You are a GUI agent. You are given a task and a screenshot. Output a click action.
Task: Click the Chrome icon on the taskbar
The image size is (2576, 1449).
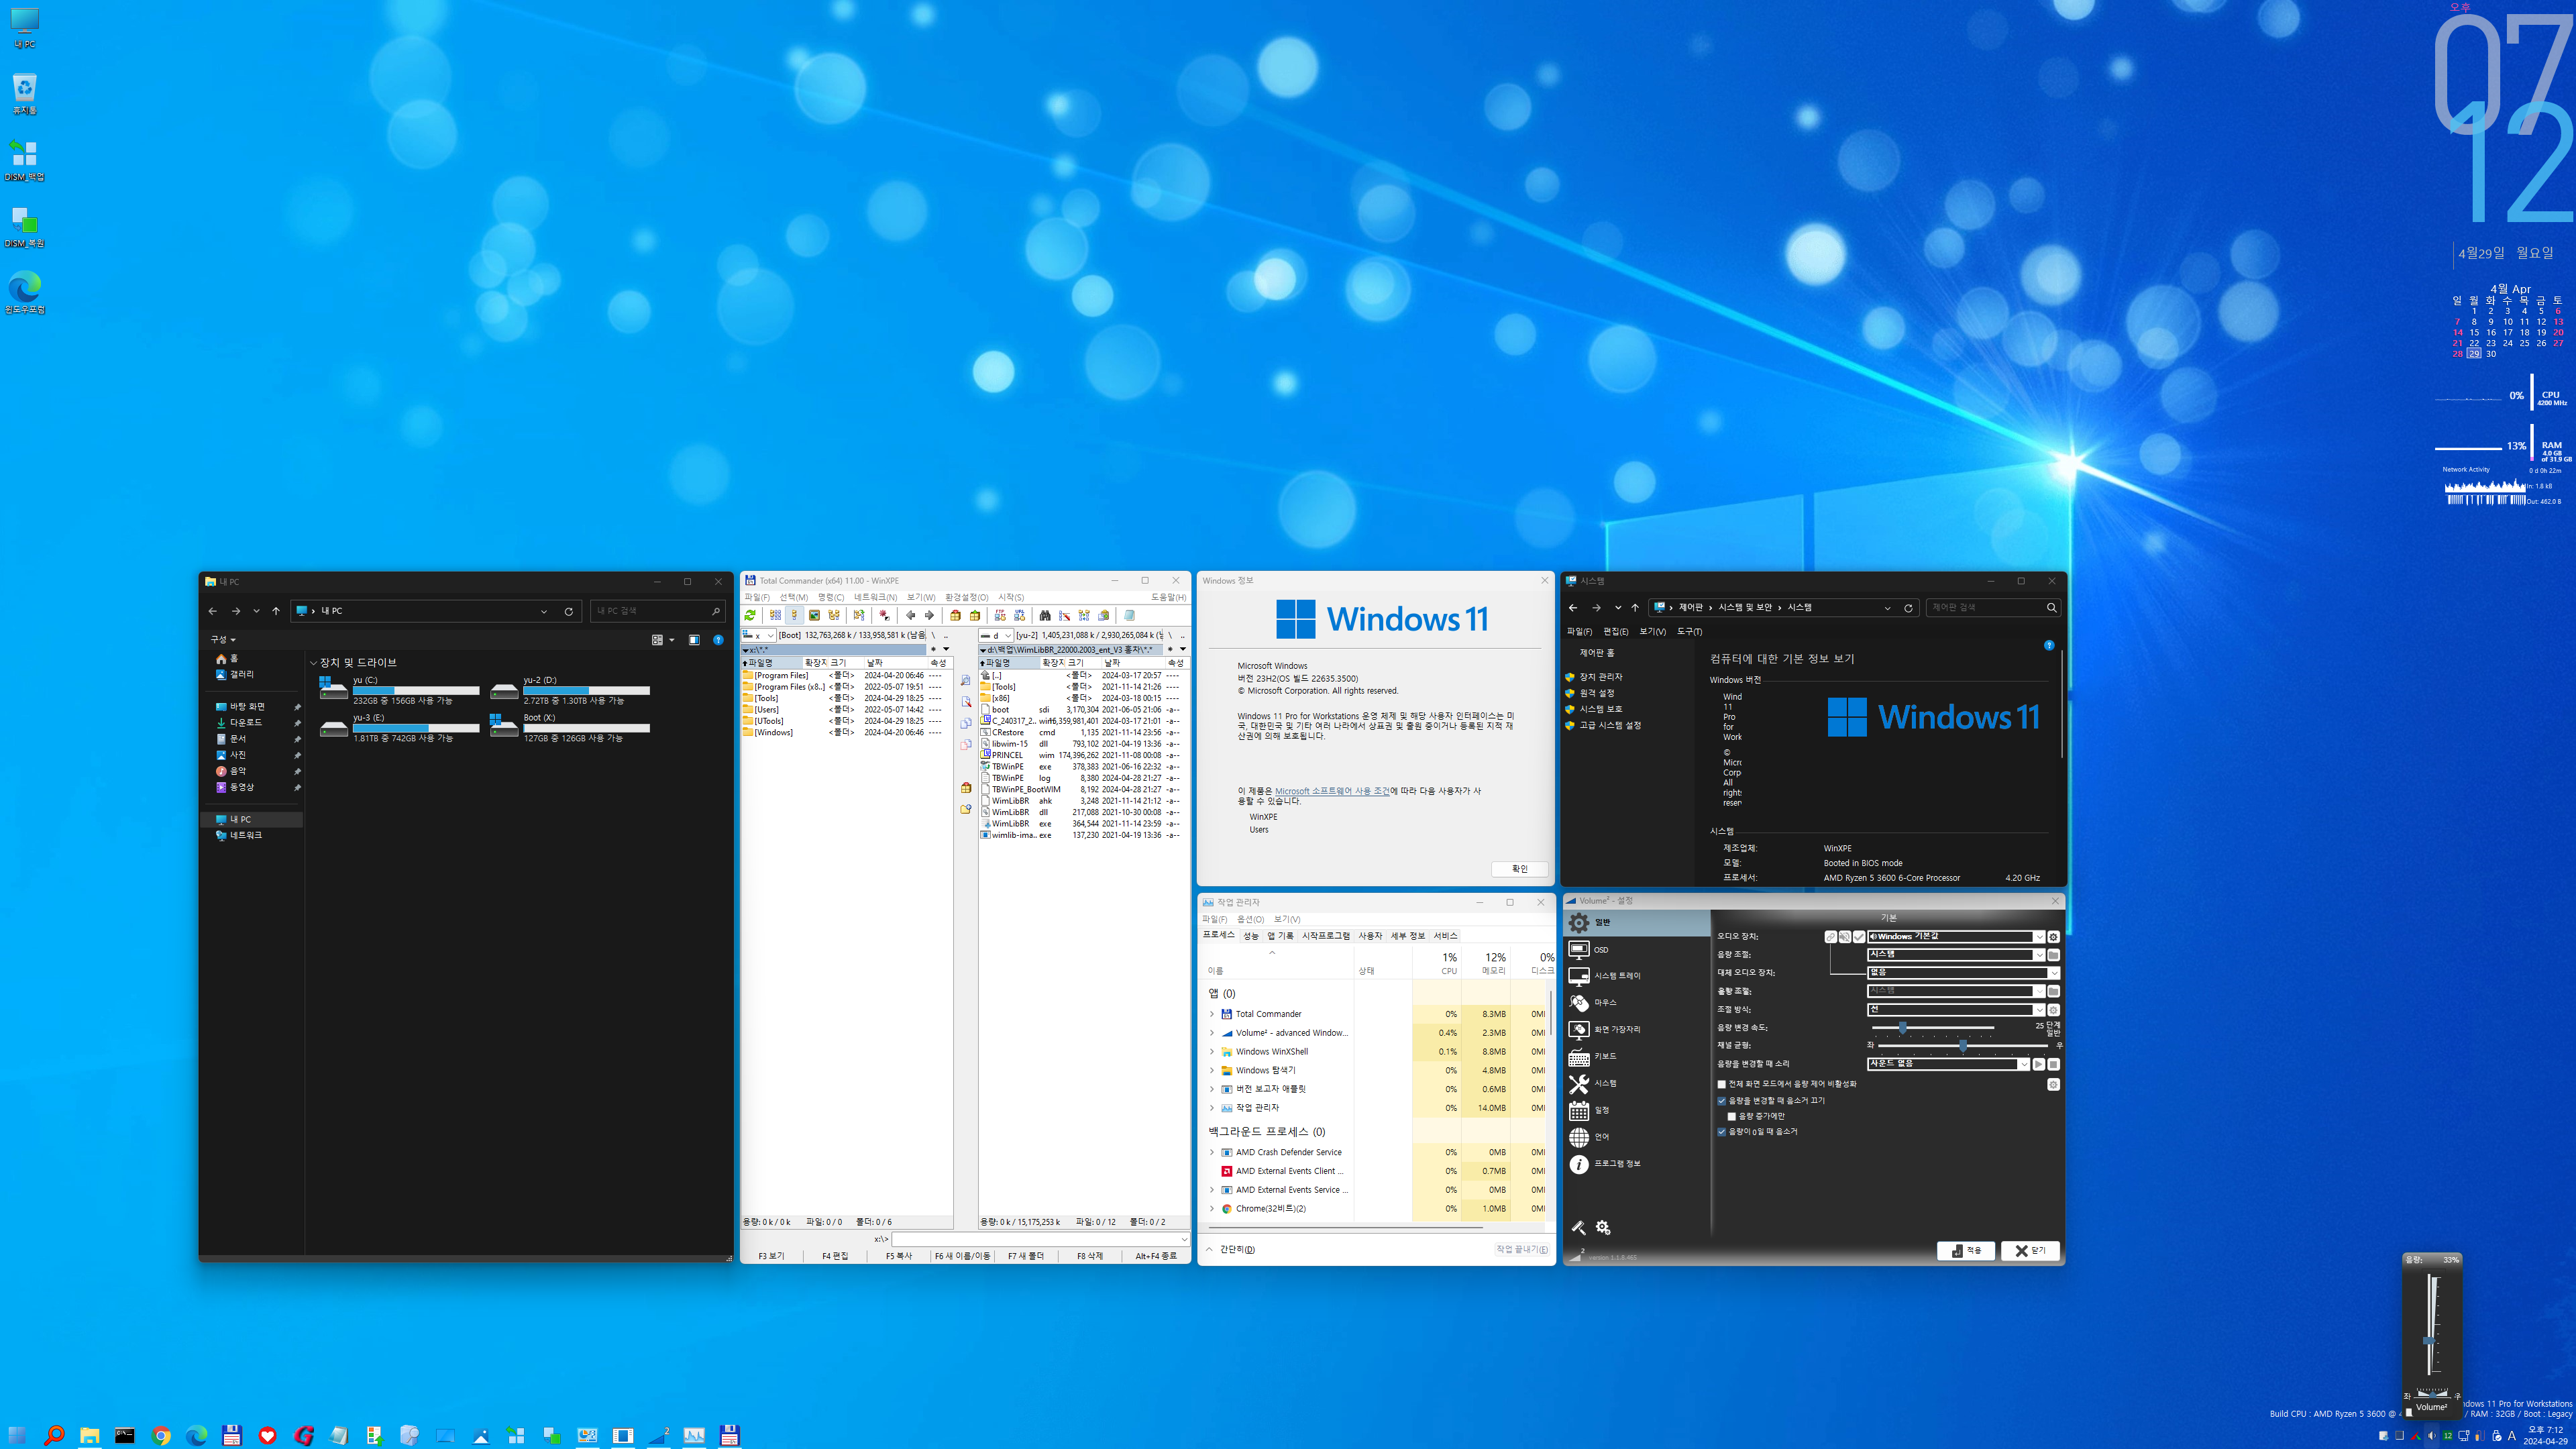161,1435
